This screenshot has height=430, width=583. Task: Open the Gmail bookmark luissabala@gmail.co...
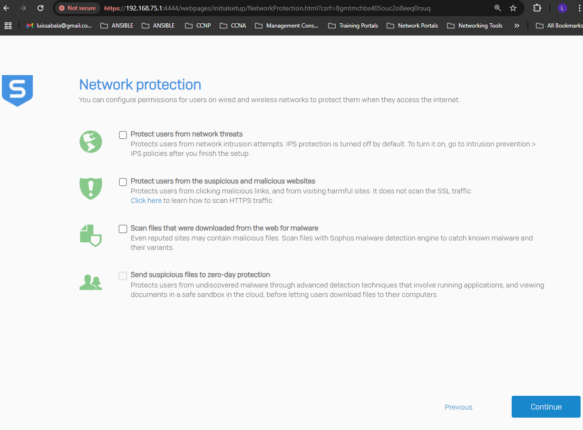point(59,26)
